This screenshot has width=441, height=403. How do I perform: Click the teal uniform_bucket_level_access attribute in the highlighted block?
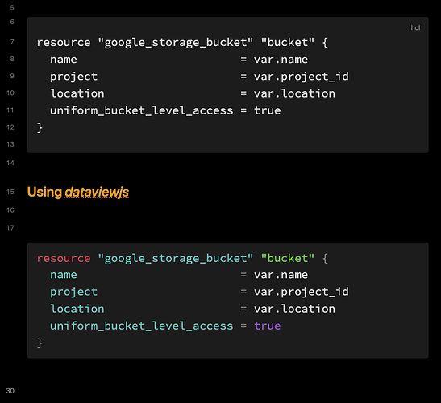coord(141,326)
